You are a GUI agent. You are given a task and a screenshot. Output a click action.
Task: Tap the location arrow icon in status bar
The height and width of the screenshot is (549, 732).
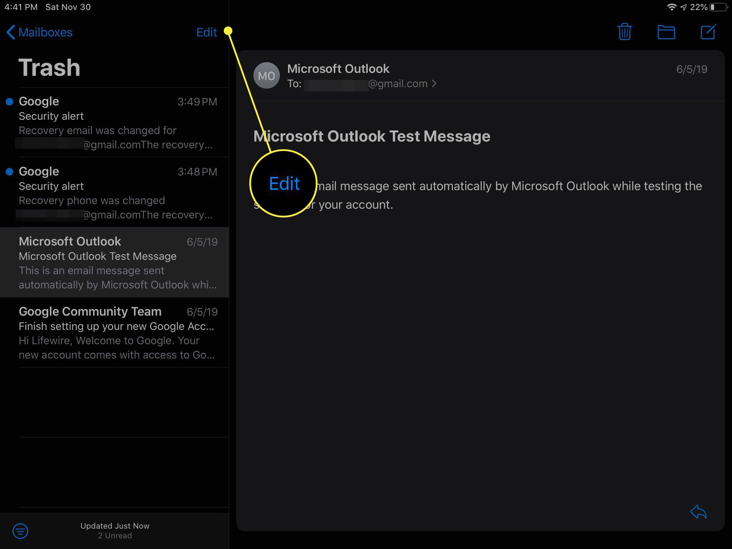683,7
